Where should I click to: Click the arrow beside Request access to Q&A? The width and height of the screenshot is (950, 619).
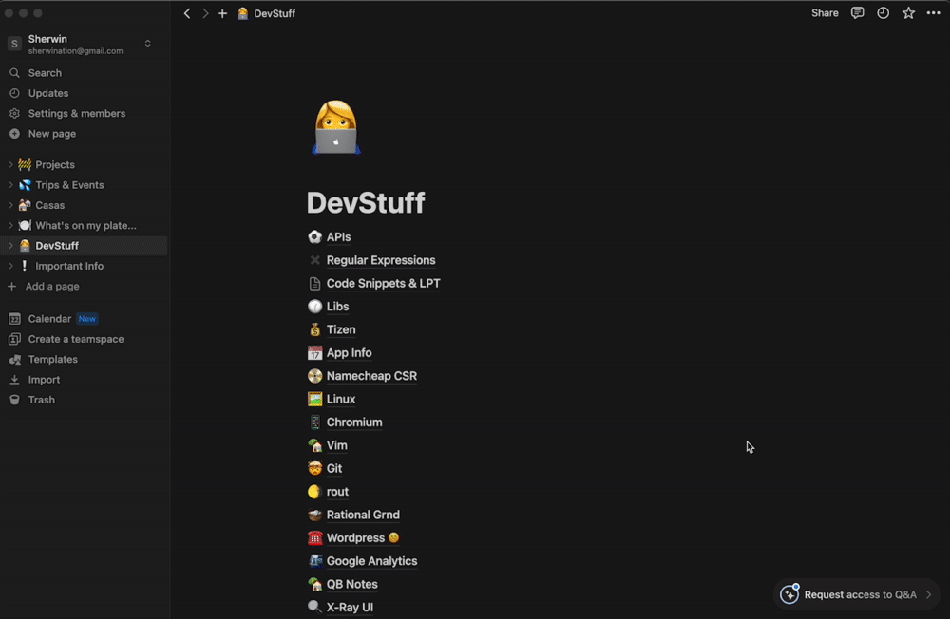click(x=929, y=594)
